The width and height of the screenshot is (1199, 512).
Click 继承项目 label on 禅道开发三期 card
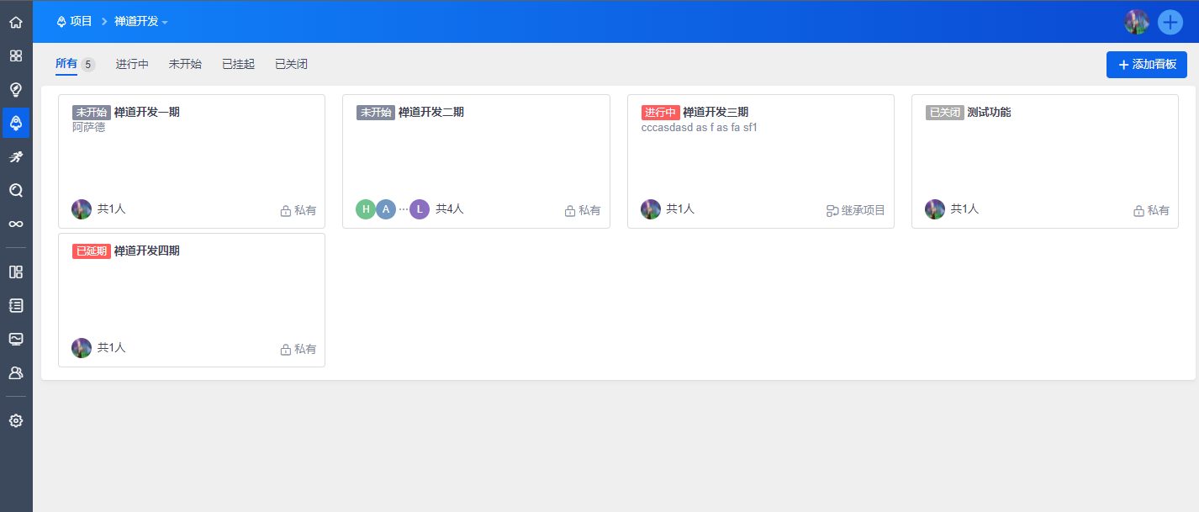tap(864, 211)
